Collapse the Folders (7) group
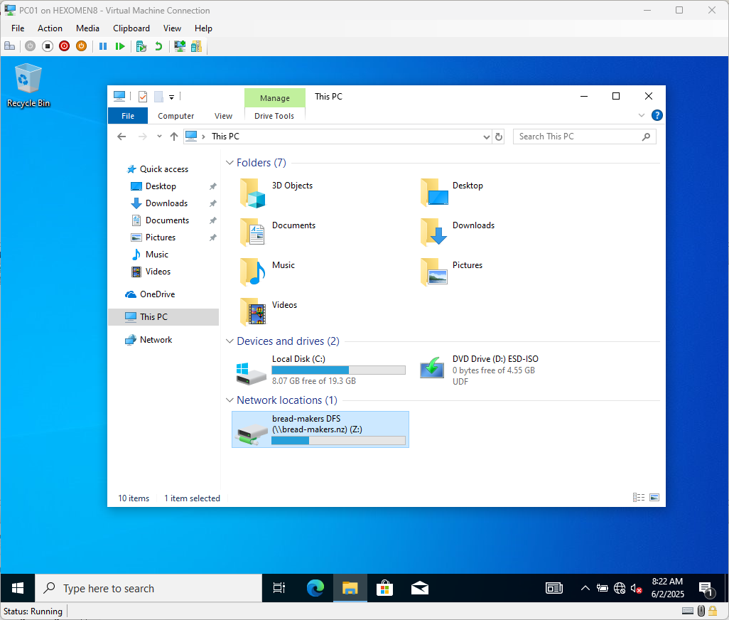Viewport: 729px width, 620px height. coord(229,163)
